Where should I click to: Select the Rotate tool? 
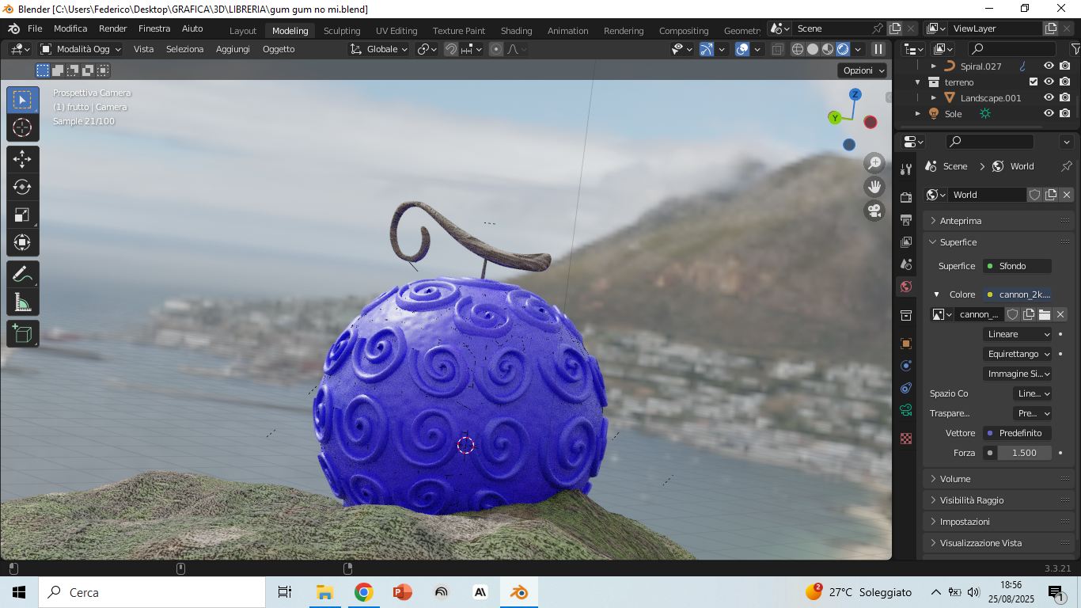pos(23,187)
